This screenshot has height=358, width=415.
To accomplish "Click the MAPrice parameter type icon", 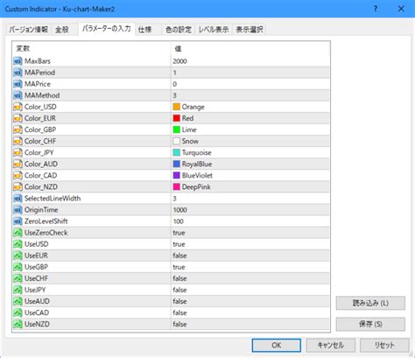I will coord(18,84).
